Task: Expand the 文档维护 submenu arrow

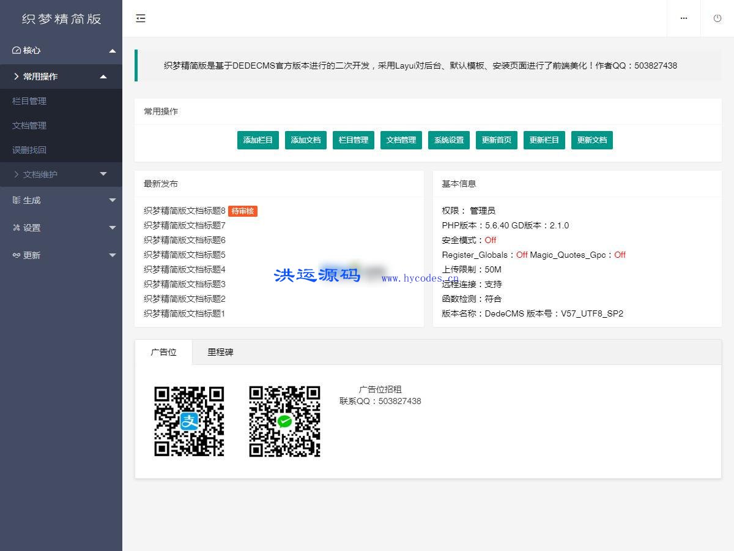Action: (103, 174)
